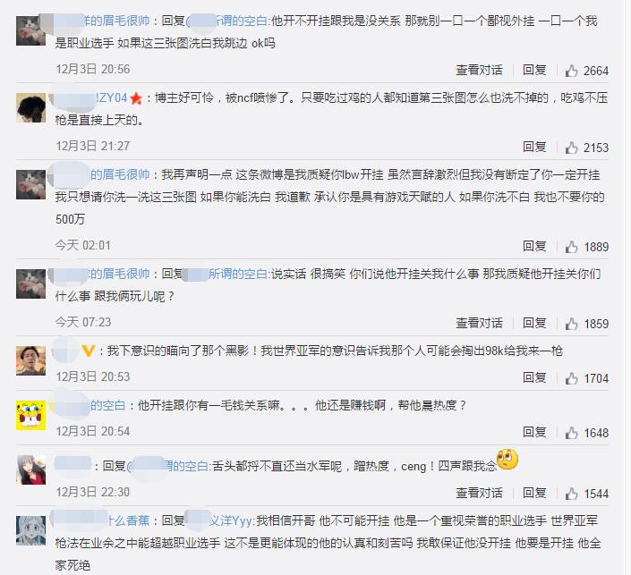This screenshot has height=575, width=631.
Task: Like the ceng comment with 1544 likes
Action: coord(571,494)
